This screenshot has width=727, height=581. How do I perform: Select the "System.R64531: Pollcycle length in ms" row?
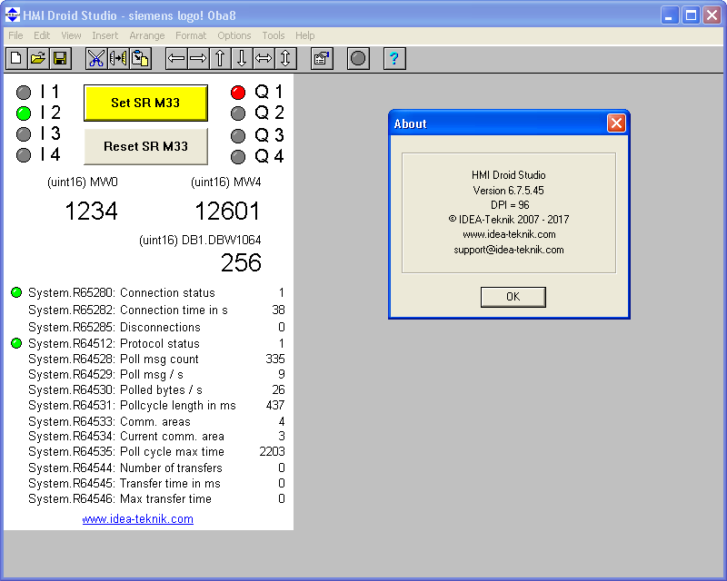(x=156, y=406)
